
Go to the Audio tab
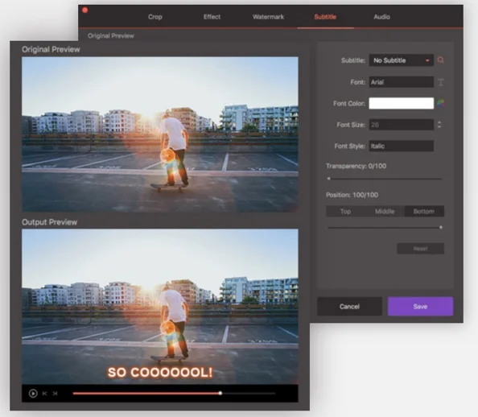(382, 17)
